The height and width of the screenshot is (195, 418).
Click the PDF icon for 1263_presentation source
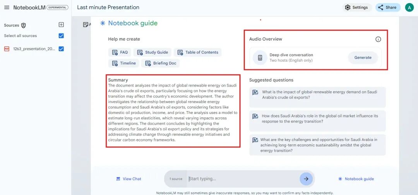coord(7,49)
